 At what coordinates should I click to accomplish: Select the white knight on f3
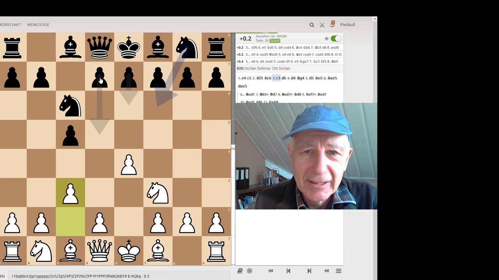click(158, 193)
